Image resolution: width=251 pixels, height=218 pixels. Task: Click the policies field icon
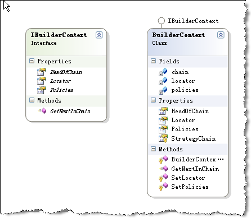[x=163, y=90]
